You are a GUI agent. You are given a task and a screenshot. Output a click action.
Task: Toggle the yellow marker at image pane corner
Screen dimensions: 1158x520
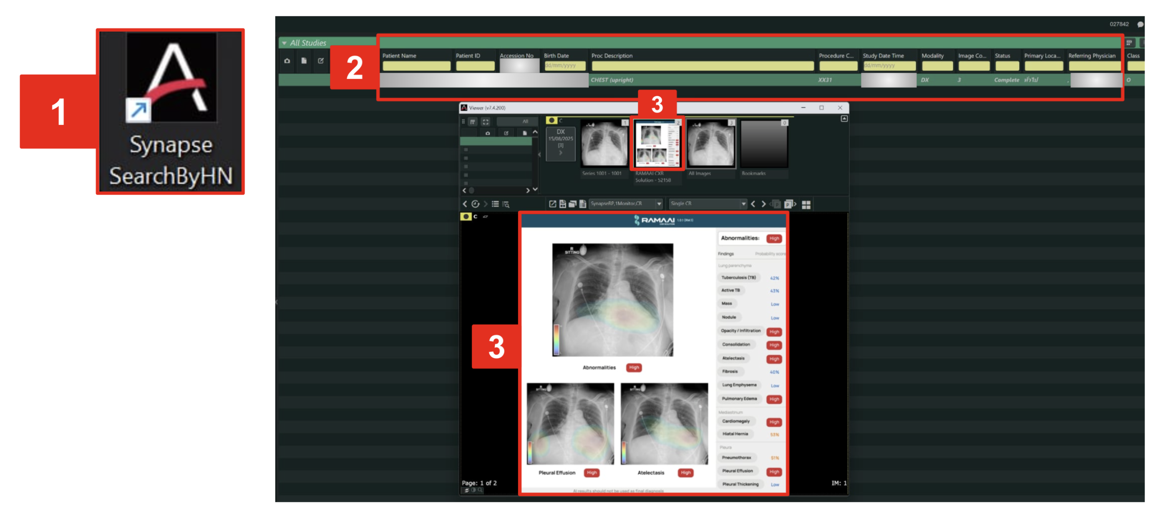point(466,216)
